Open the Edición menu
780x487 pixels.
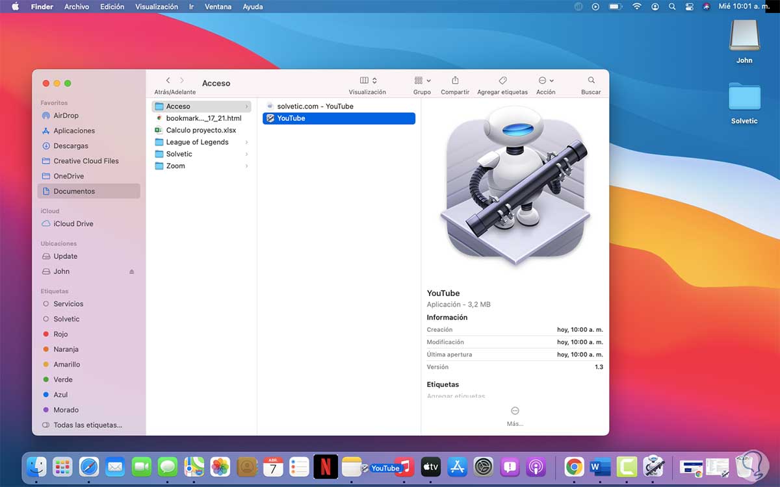click(112, 6)
